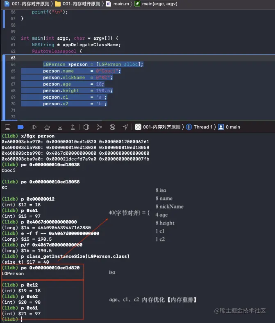275x323 pixels.
Task: Click the 'int main(int argc, char * argv[])' line
Action: click(70, 38)
